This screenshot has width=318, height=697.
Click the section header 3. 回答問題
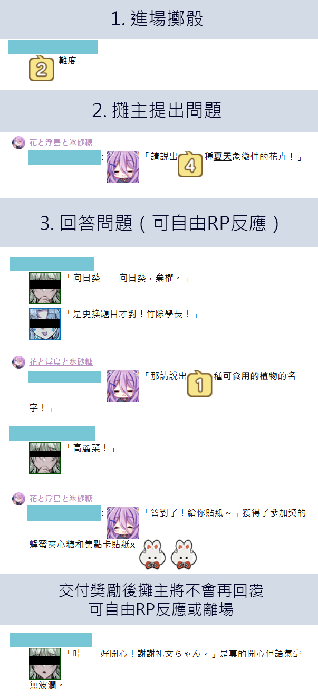(x=159, y=223)
